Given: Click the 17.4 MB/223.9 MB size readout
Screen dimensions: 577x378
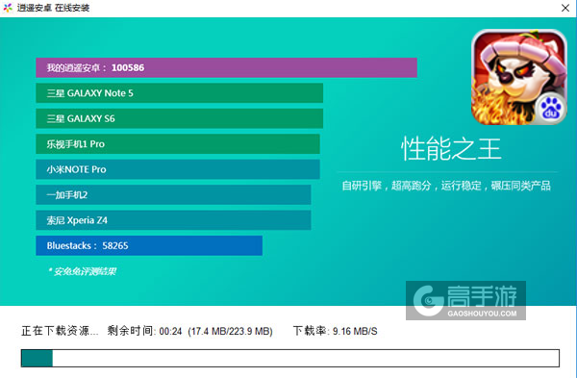Looking at the screenshot, I should click(x=230, y=331).
